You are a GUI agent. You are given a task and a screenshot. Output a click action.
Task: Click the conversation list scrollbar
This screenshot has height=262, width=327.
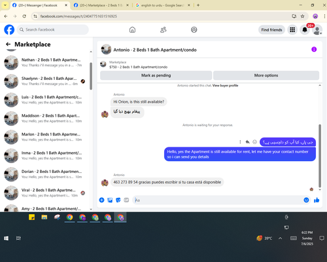tap(91, 76)
